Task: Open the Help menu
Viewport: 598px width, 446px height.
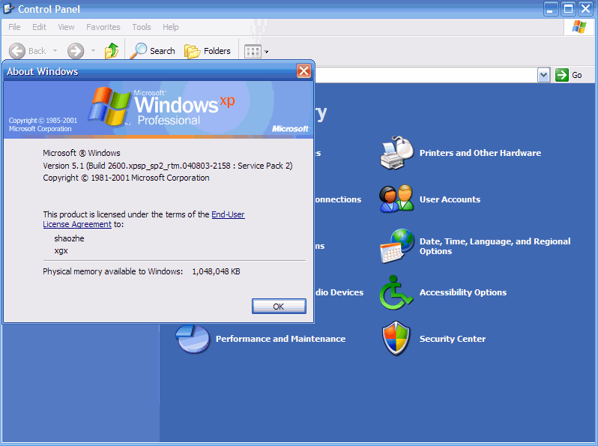Action: (x=170, y=27)
